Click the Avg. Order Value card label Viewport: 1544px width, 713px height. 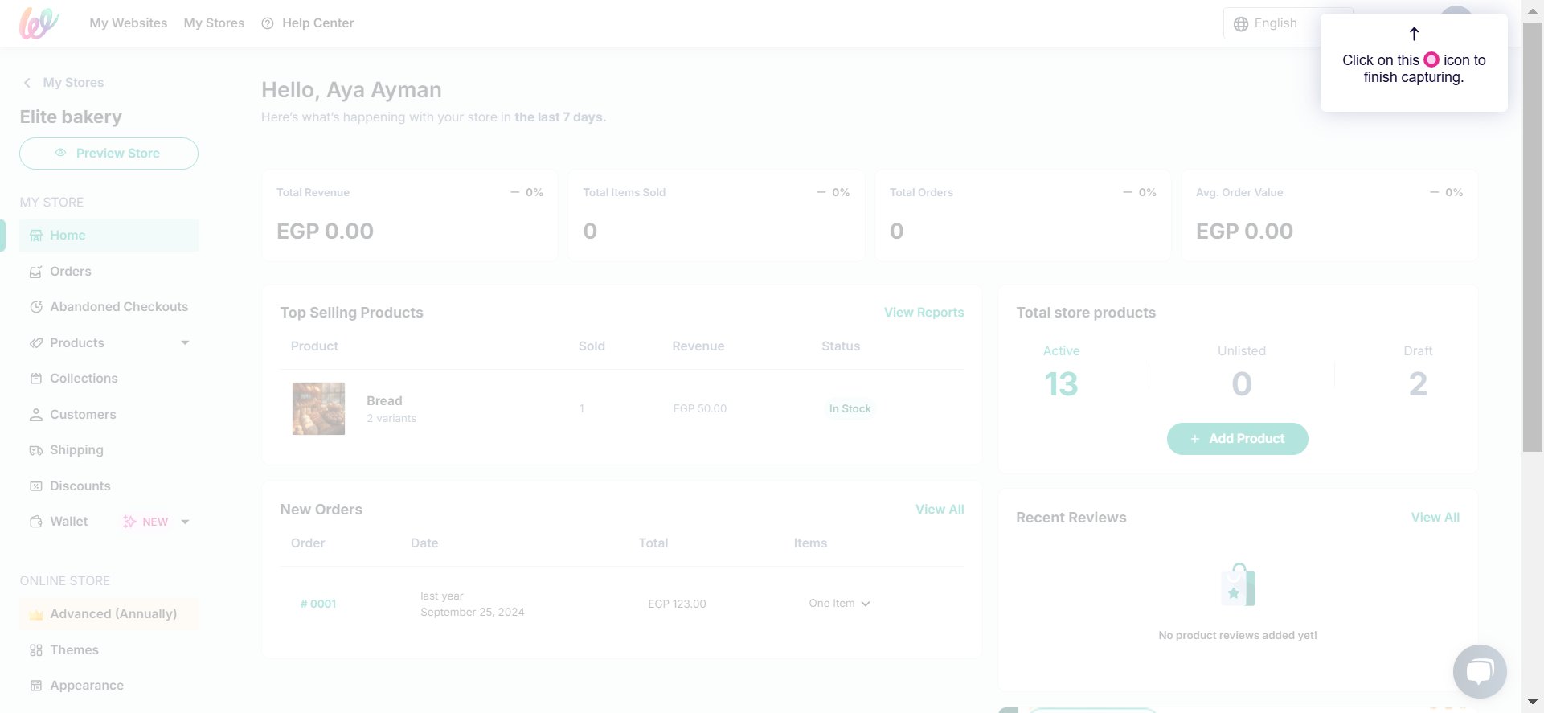click(x=1239, y=193)
